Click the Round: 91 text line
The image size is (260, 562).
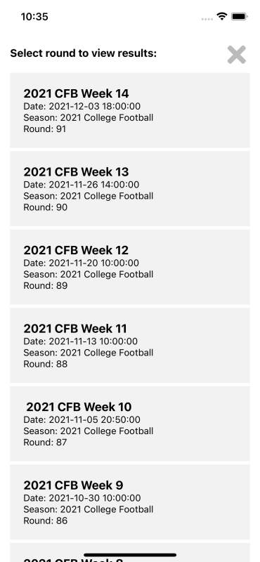[45, 129]
